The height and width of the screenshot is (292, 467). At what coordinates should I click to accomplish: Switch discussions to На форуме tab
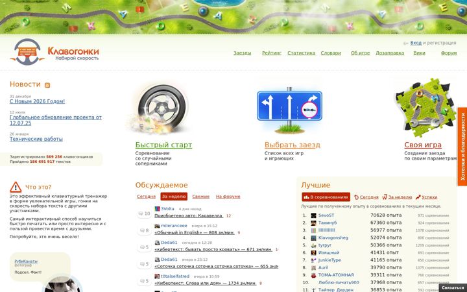click(x=228, y=197)
